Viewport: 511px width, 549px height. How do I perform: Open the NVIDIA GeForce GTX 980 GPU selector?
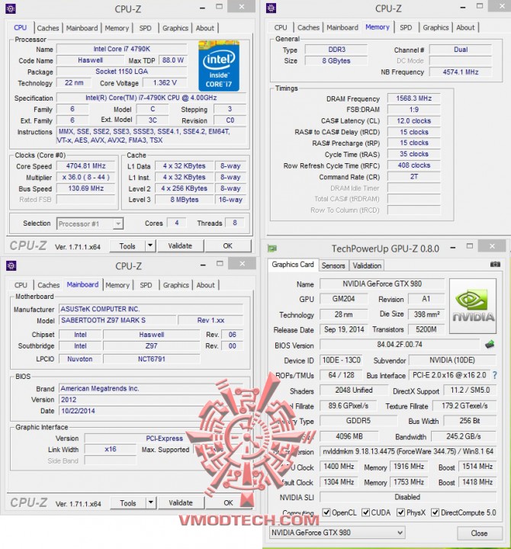tap(337, 532)
